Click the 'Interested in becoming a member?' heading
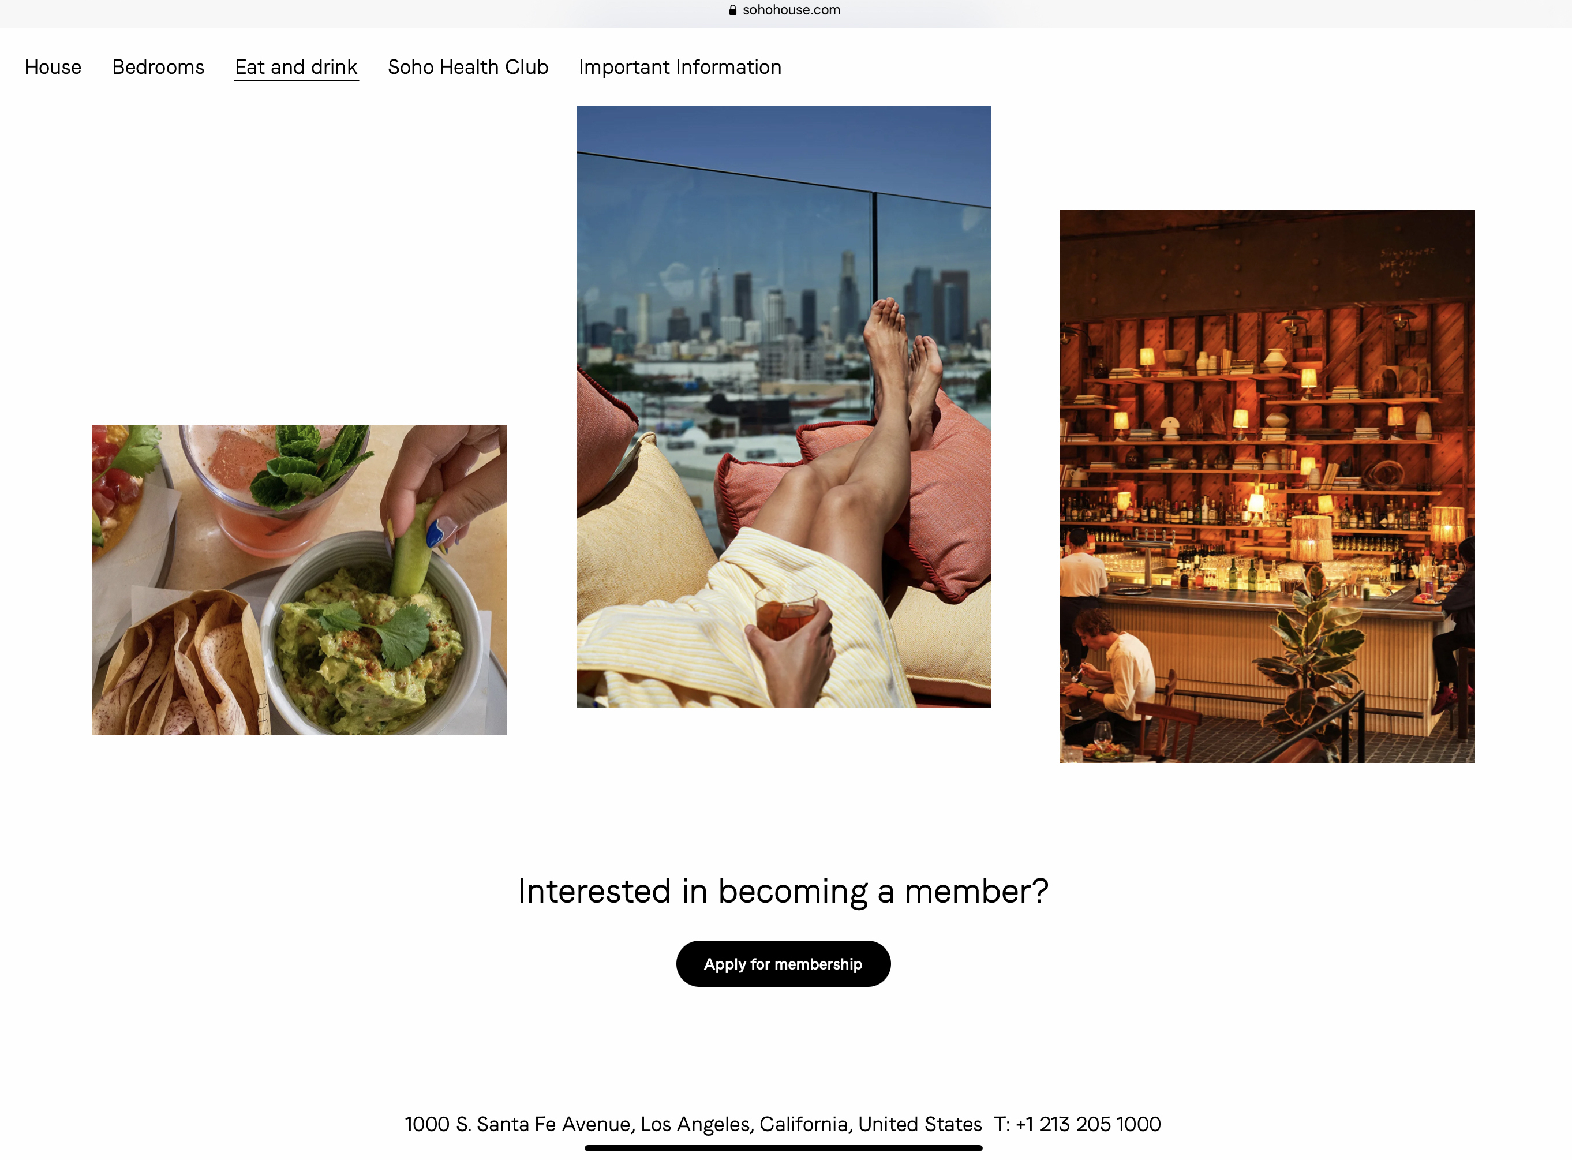The width and height of the screenshot is (1572, 1160). pos(784,891)
